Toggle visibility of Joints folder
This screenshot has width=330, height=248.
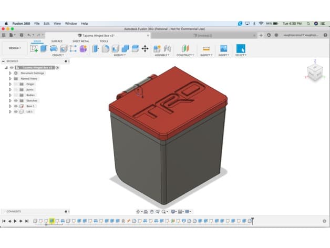click(x=16, y=90)
